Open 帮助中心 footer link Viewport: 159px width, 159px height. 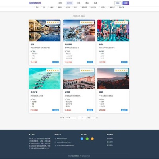[110, 138]
